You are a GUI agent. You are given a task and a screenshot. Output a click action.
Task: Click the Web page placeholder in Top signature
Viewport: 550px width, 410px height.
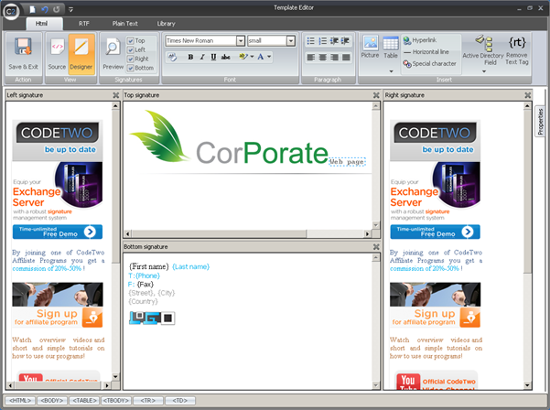(x=347, y=162)
